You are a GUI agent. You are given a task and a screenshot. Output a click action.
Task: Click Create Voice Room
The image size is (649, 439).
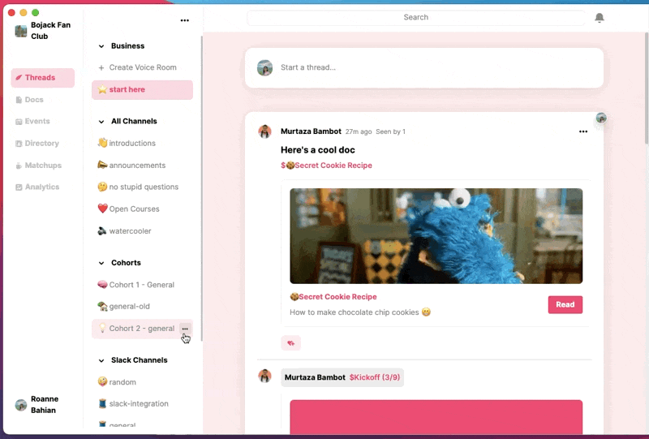142,68
